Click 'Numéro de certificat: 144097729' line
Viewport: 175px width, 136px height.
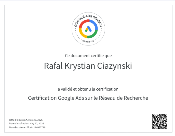pos(27,127)
